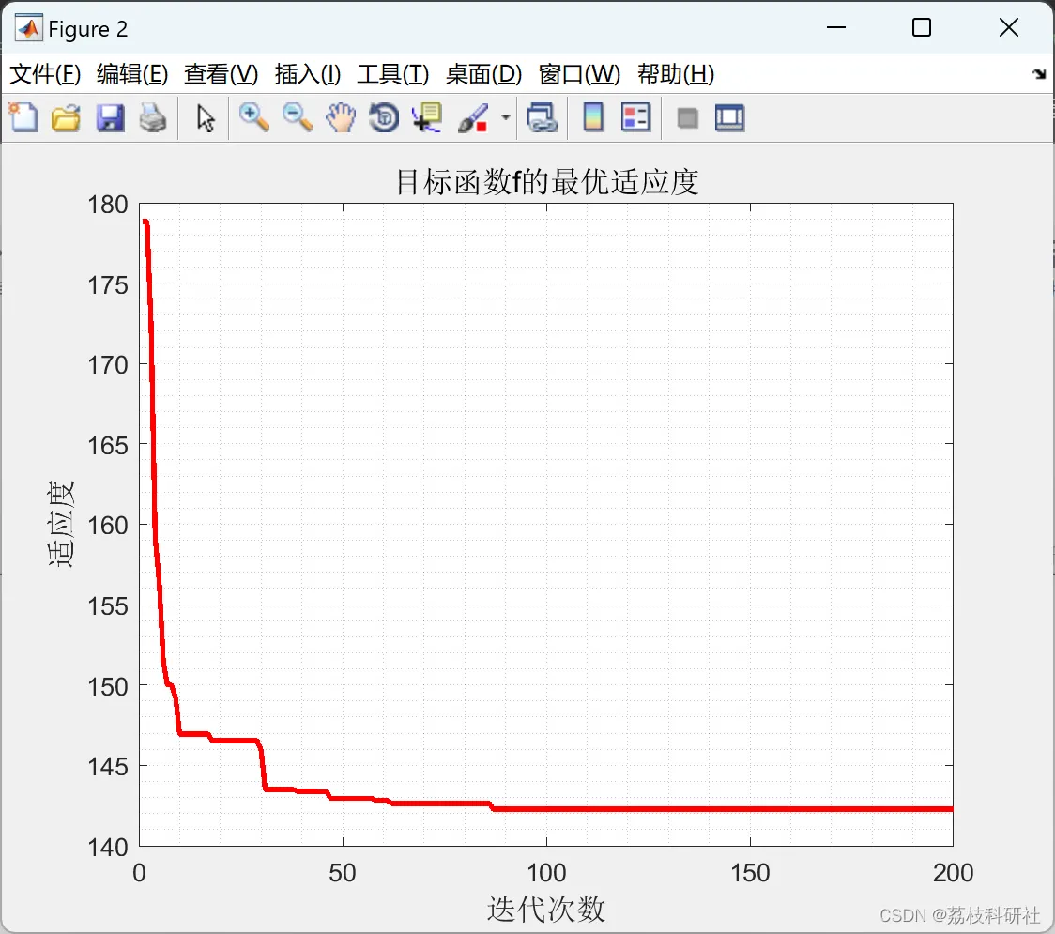This screenshot has width=1055, height=934.
Task: Close the Figure 2 window
Action: pos(1009,27)
